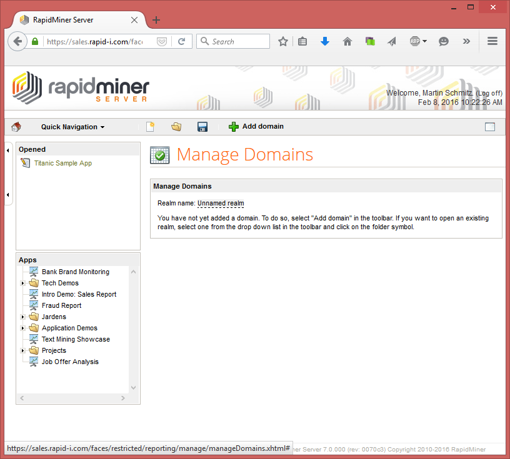Click the new document icon in toolbar

(x=150, y=127)
